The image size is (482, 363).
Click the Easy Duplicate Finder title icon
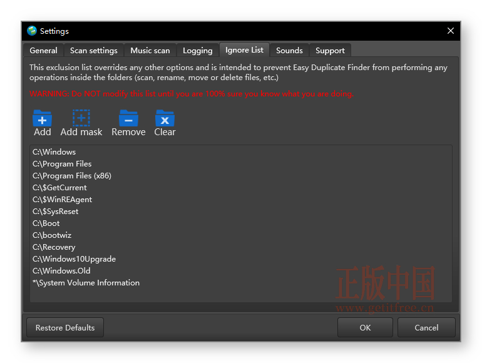32,31
